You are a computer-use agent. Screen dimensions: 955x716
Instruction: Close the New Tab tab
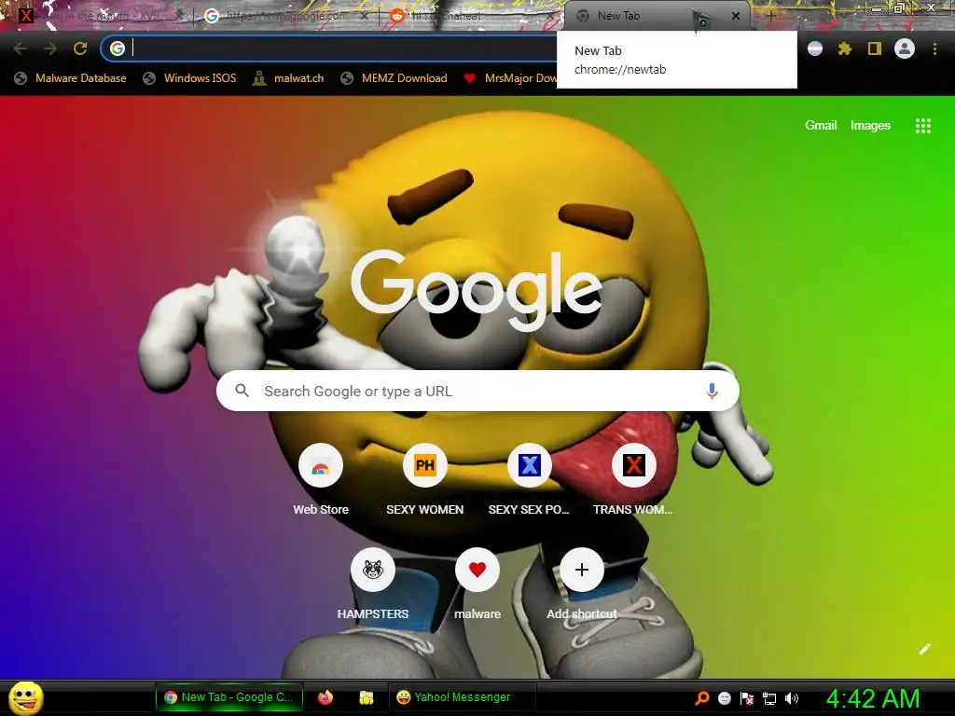736,16
